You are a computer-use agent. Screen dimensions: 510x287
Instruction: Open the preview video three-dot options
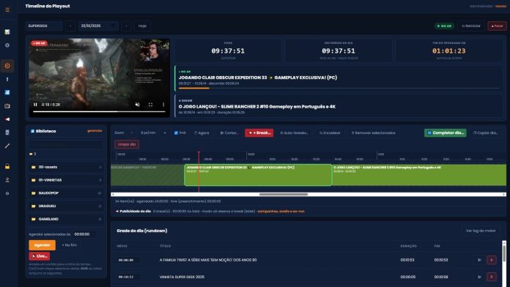tap(163, 105)
